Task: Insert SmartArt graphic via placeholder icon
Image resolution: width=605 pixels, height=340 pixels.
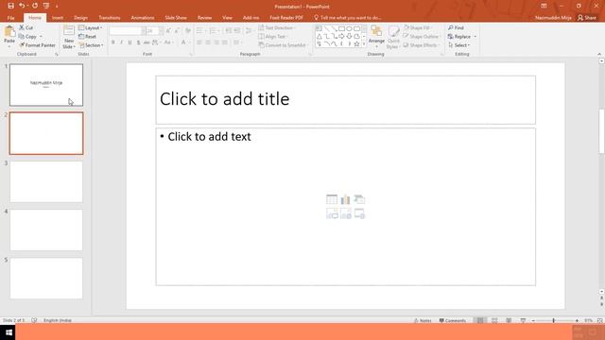Action: click(359, 199)
